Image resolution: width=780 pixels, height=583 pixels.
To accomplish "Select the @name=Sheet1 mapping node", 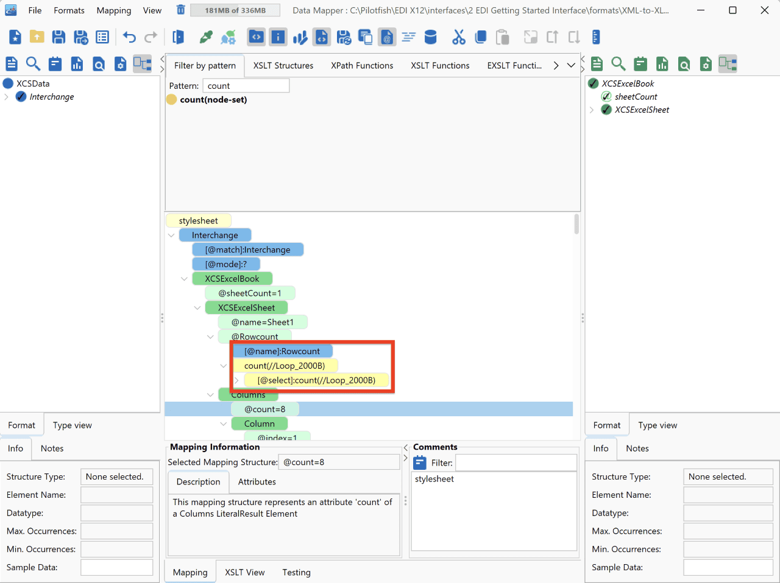I will pyautogui.click(x=263, y=323).
